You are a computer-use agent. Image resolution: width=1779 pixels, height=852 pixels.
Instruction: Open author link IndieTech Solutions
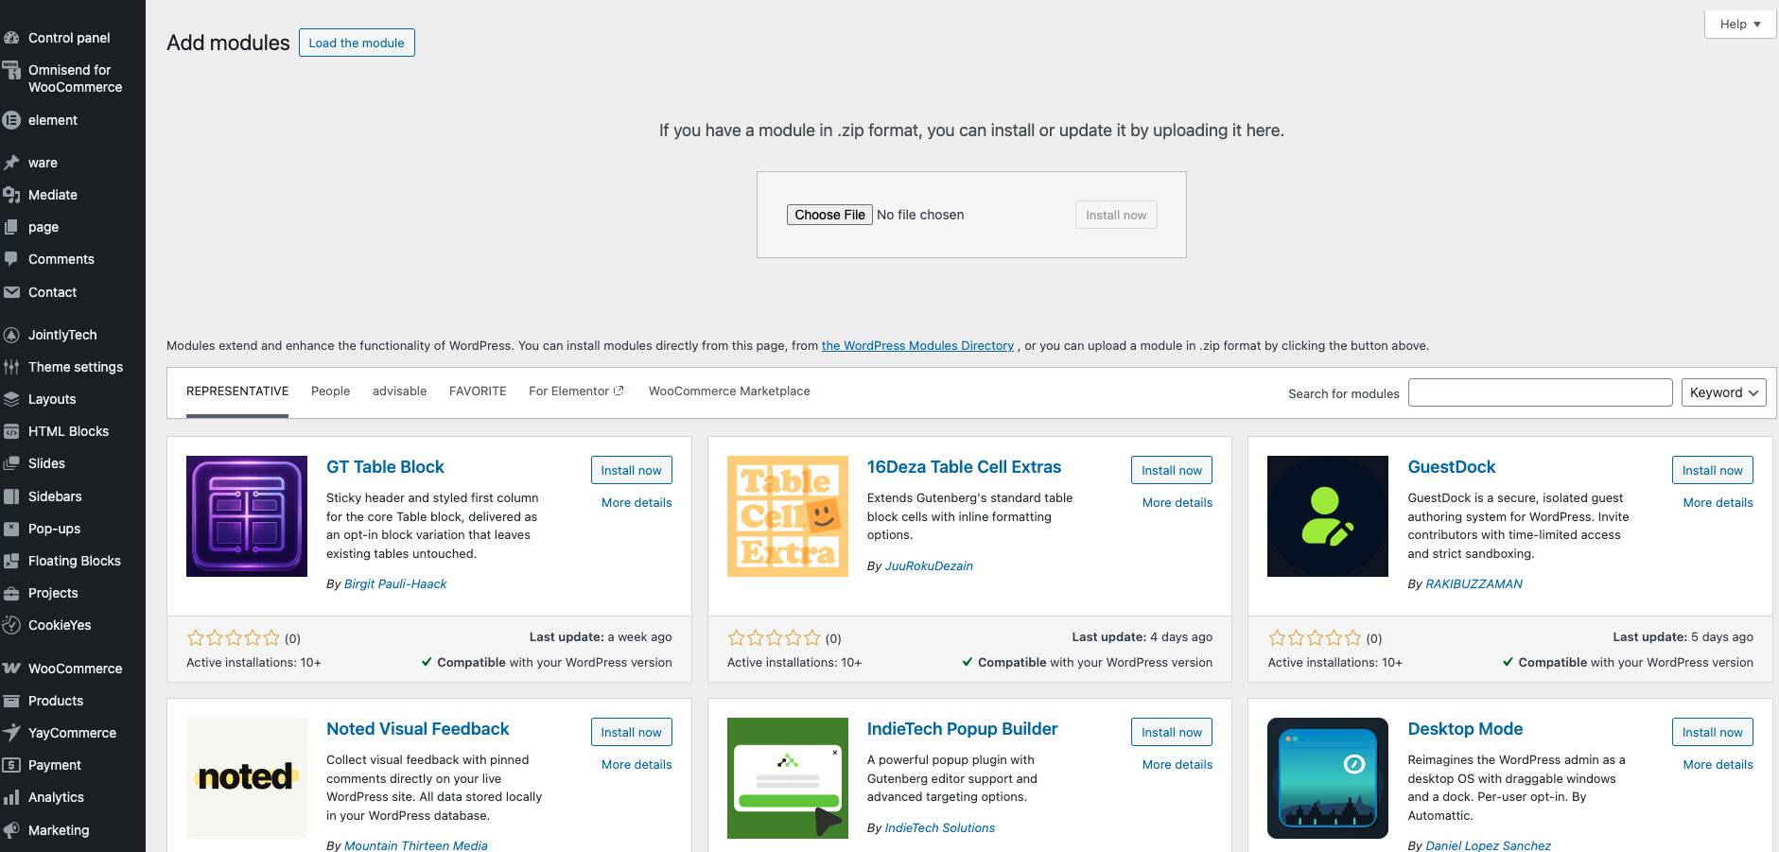(940, 828)
